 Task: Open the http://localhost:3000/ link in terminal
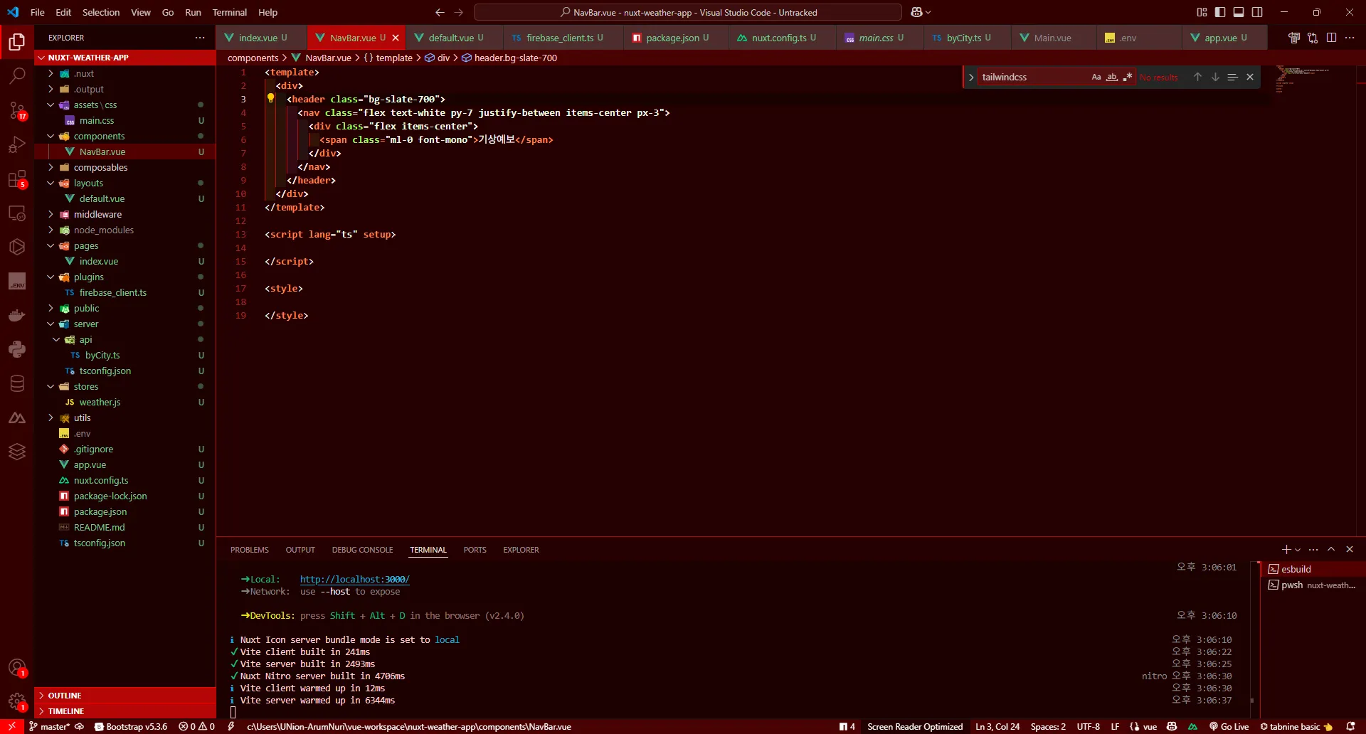coord(354,580)
